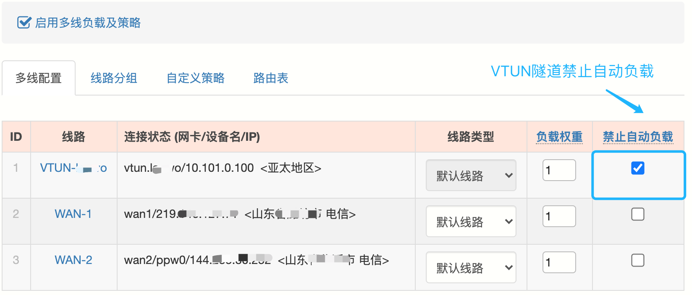Go to the 路由表 tab
The image size is (692, 295).
[270, 78]
